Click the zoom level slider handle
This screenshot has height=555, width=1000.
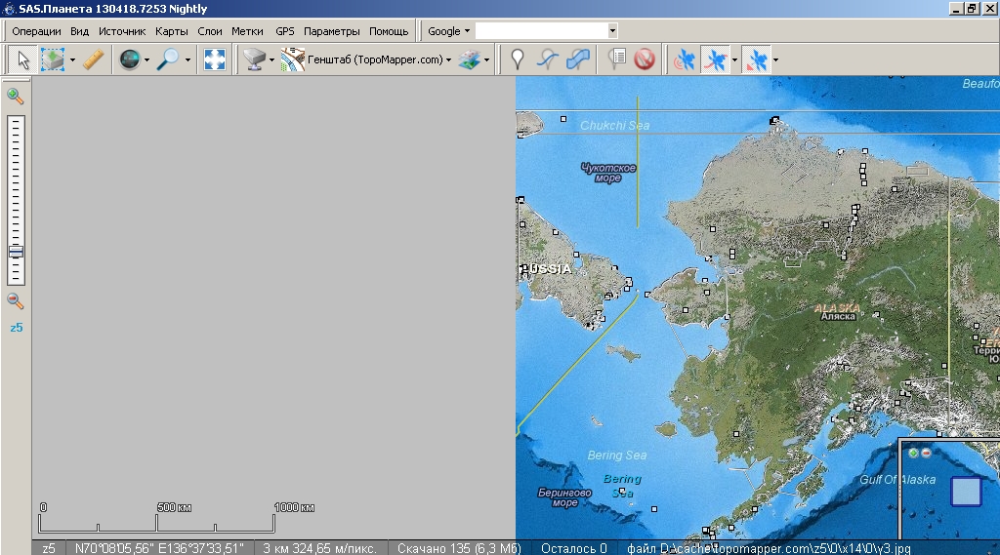coord(16,252)
